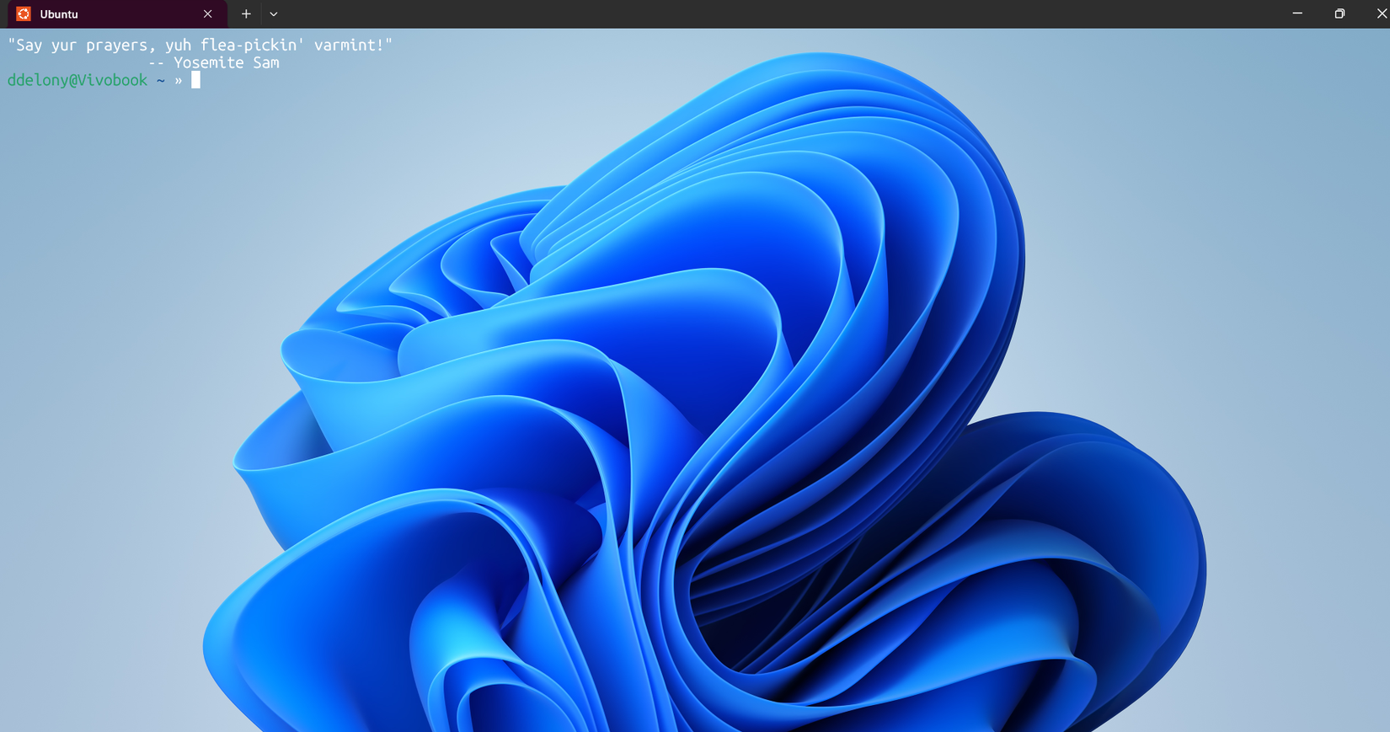The height and width of the screenshot is (732, 1390).
Task: Restore down the terminal window
Action: 1339,13
